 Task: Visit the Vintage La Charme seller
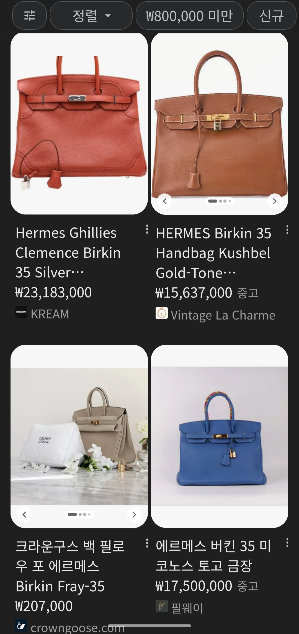click(x=215, y=315)
